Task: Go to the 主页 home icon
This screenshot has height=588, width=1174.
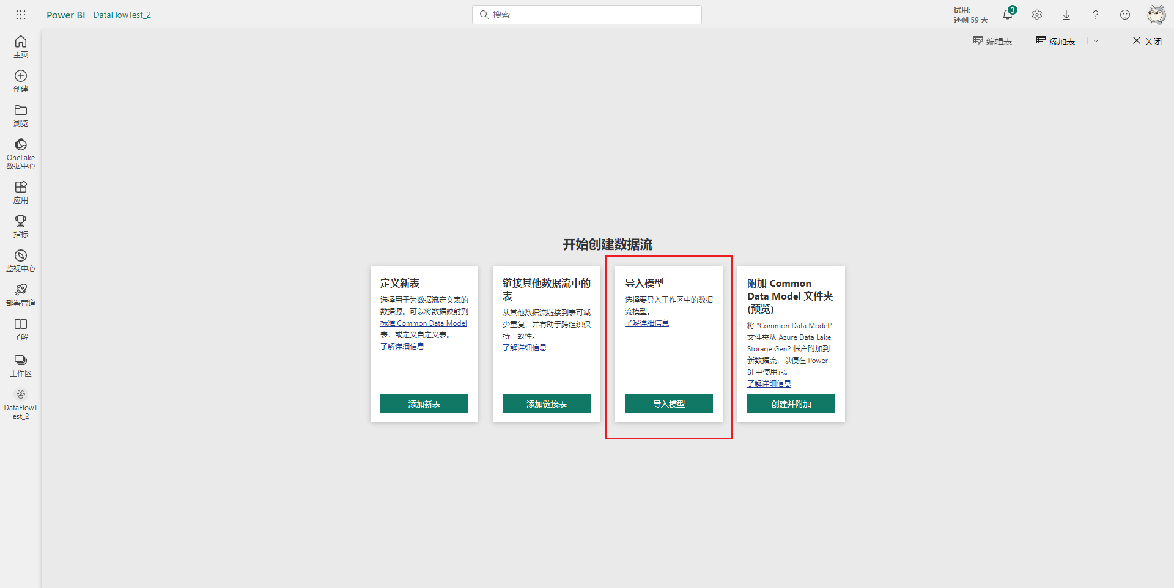Action: [21, 46]
